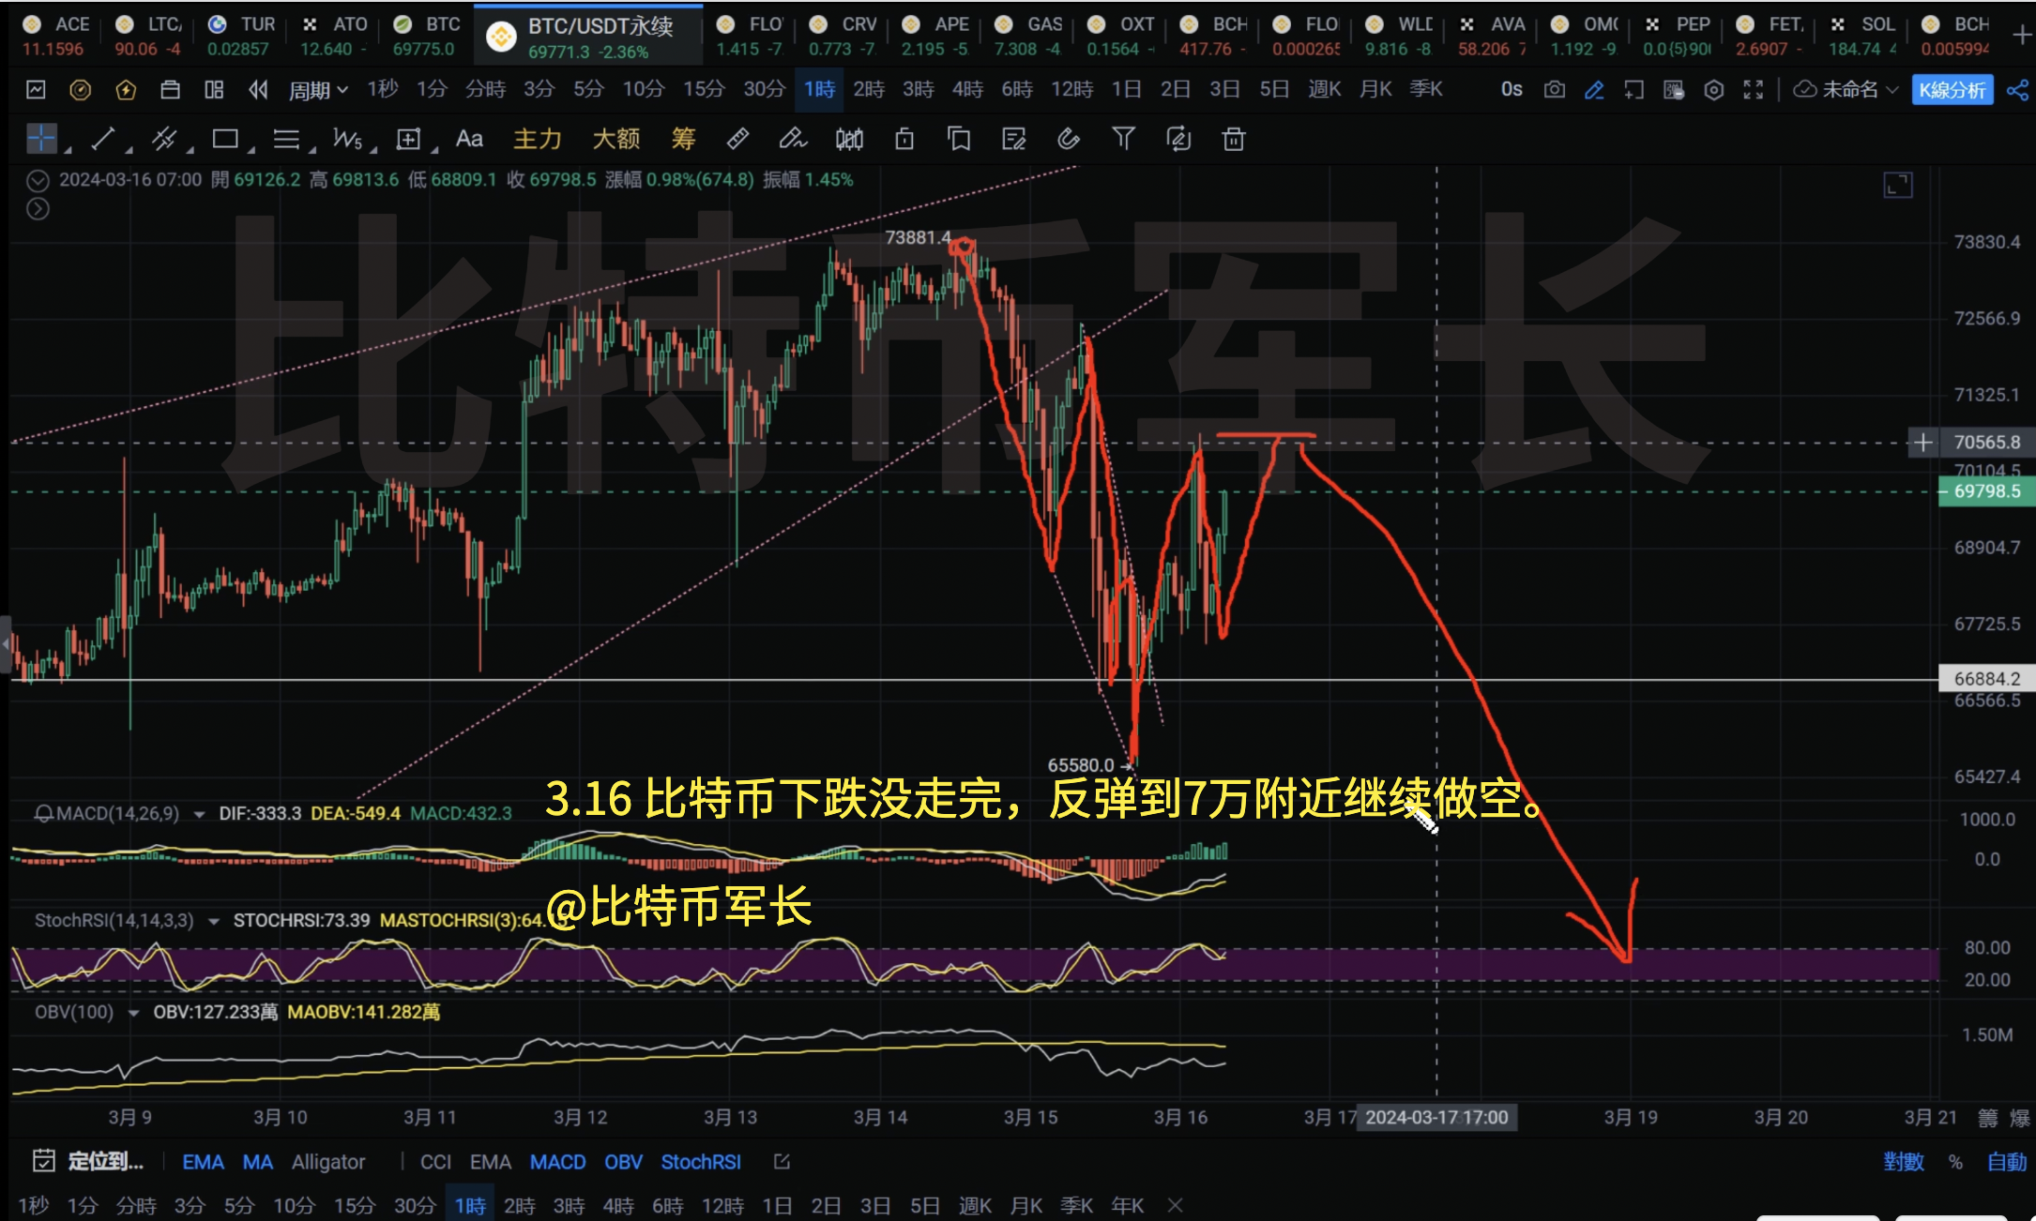
Task: Click the candlestick pattern icon
Action: 849,140
